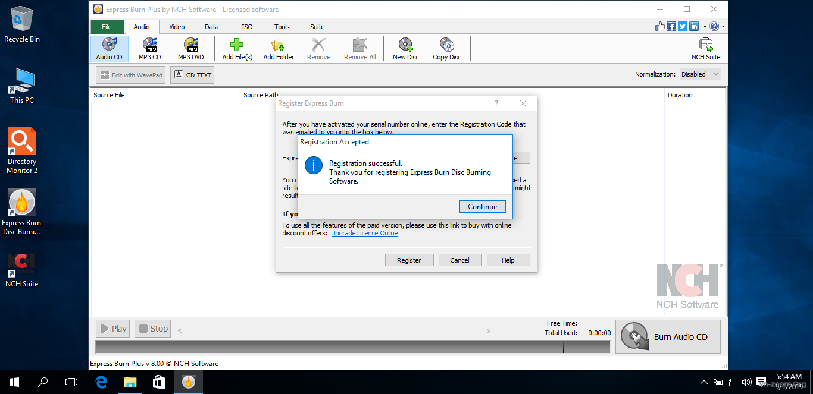Choose the MP3 DVD option
The image size is (813, 394).
190,49
